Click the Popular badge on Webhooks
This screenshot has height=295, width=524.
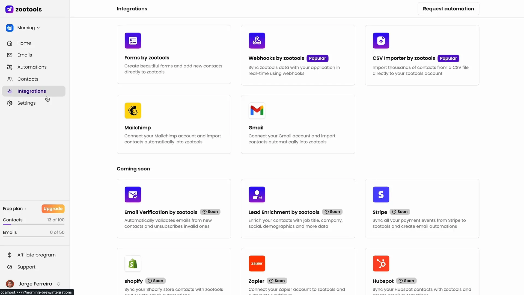click(x=317, y=58)
